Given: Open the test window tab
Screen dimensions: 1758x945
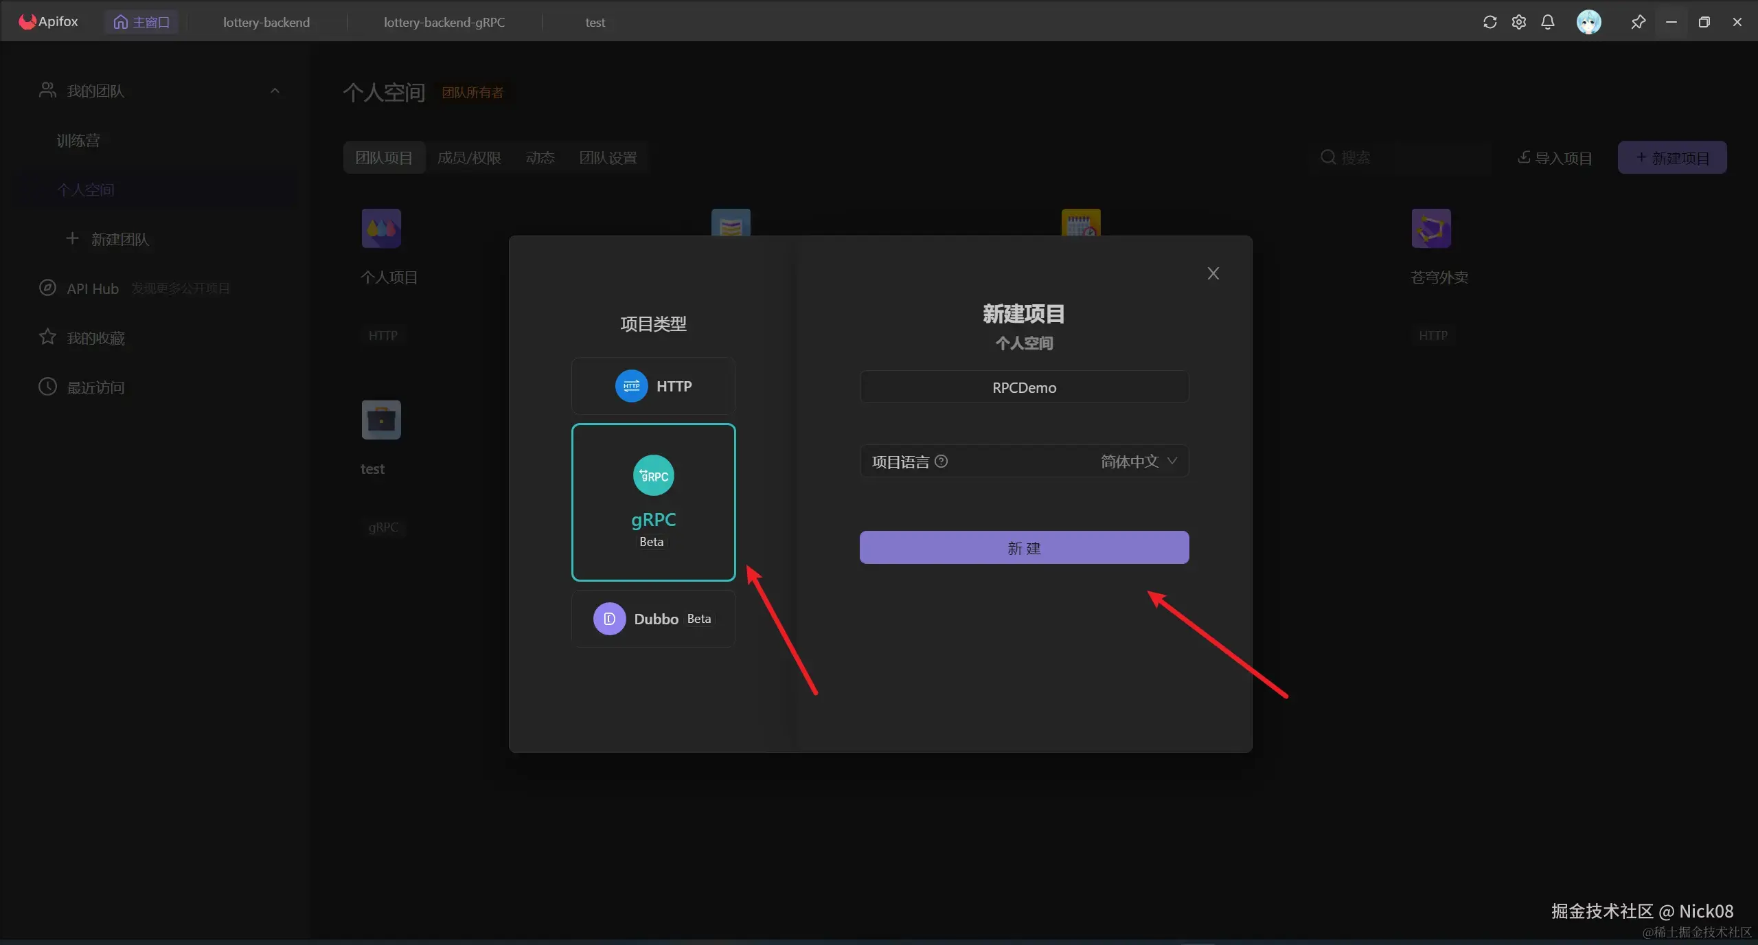Looking at the screenshot, I should coord(595,22).
